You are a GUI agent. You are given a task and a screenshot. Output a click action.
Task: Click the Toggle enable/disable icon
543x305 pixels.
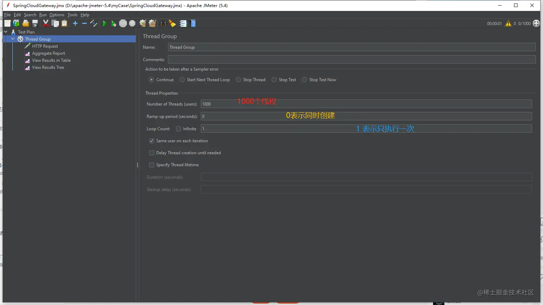point(94,23)
